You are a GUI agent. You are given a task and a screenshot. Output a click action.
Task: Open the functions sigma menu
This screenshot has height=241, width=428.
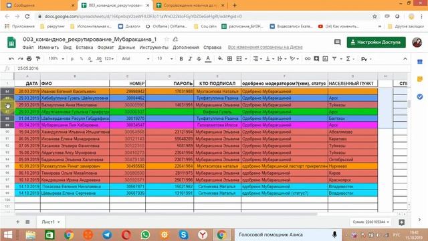(348, 59)
